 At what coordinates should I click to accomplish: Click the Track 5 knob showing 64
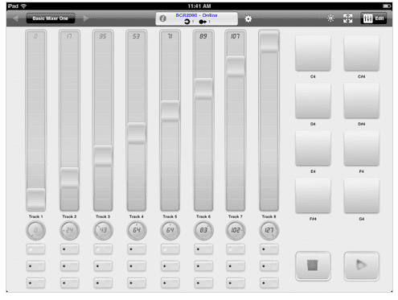click(170, 230)
